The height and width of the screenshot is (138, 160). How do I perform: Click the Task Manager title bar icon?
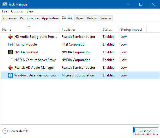(x=5, y=4)
